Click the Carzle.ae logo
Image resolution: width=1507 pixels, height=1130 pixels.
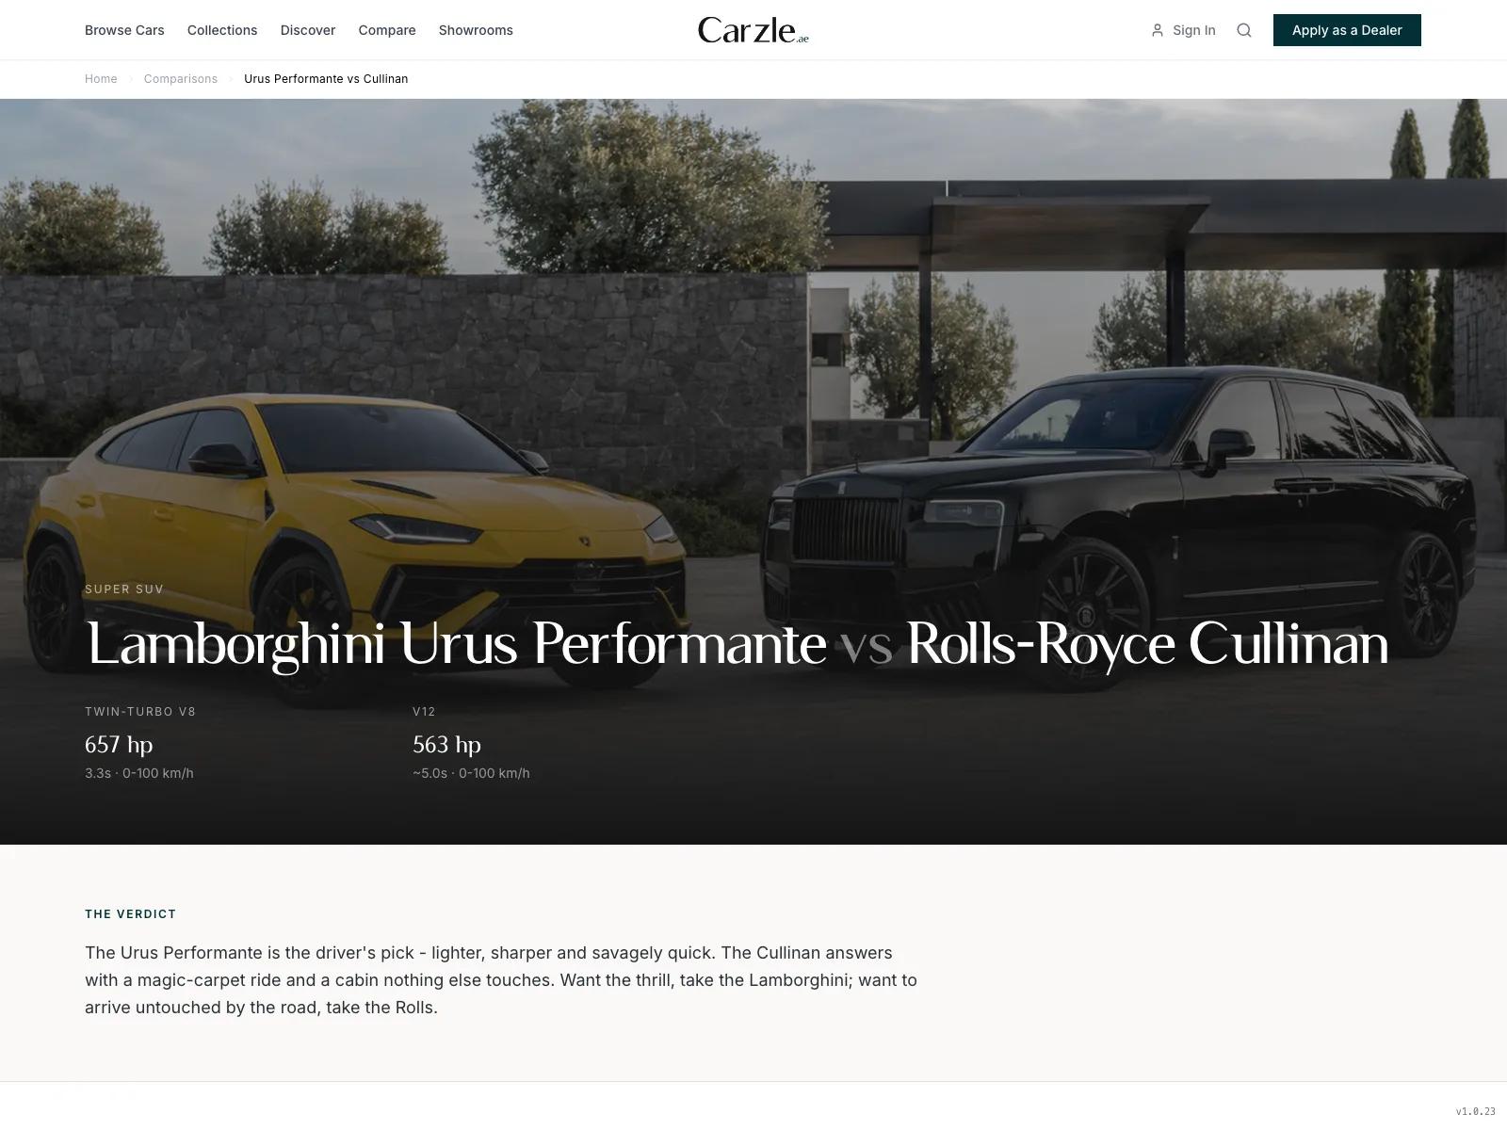(753, 30)
